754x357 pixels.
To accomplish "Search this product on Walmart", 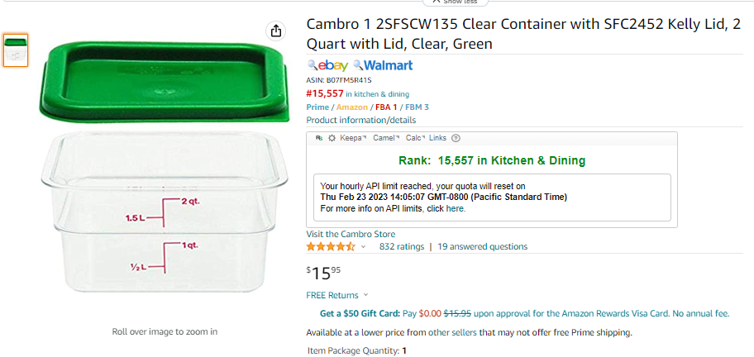I will pos(384,66).
